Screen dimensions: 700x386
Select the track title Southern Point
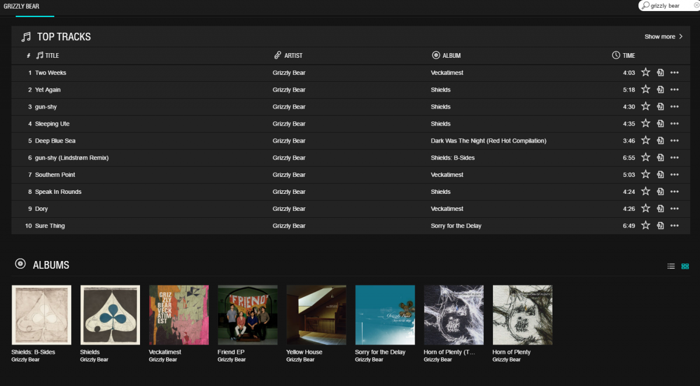pos(55,174)
